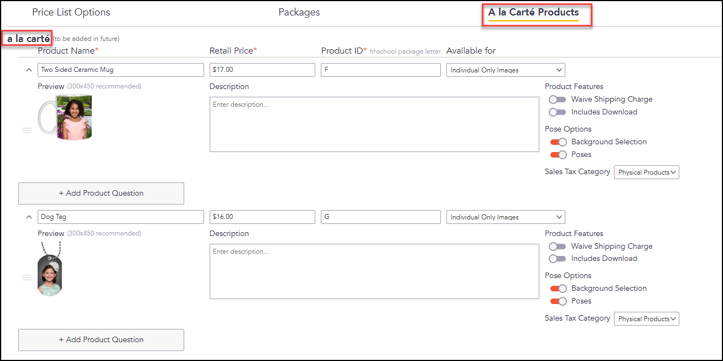Click the mug description text area
Image resolution: width=723 pixels, height=361 pixels.
tap(374, 124)
